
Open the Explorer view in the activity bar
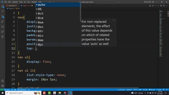point(2,6)
